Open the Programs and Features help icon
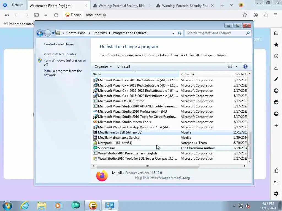This screenshot has width=282, height=211. point(245,66)
